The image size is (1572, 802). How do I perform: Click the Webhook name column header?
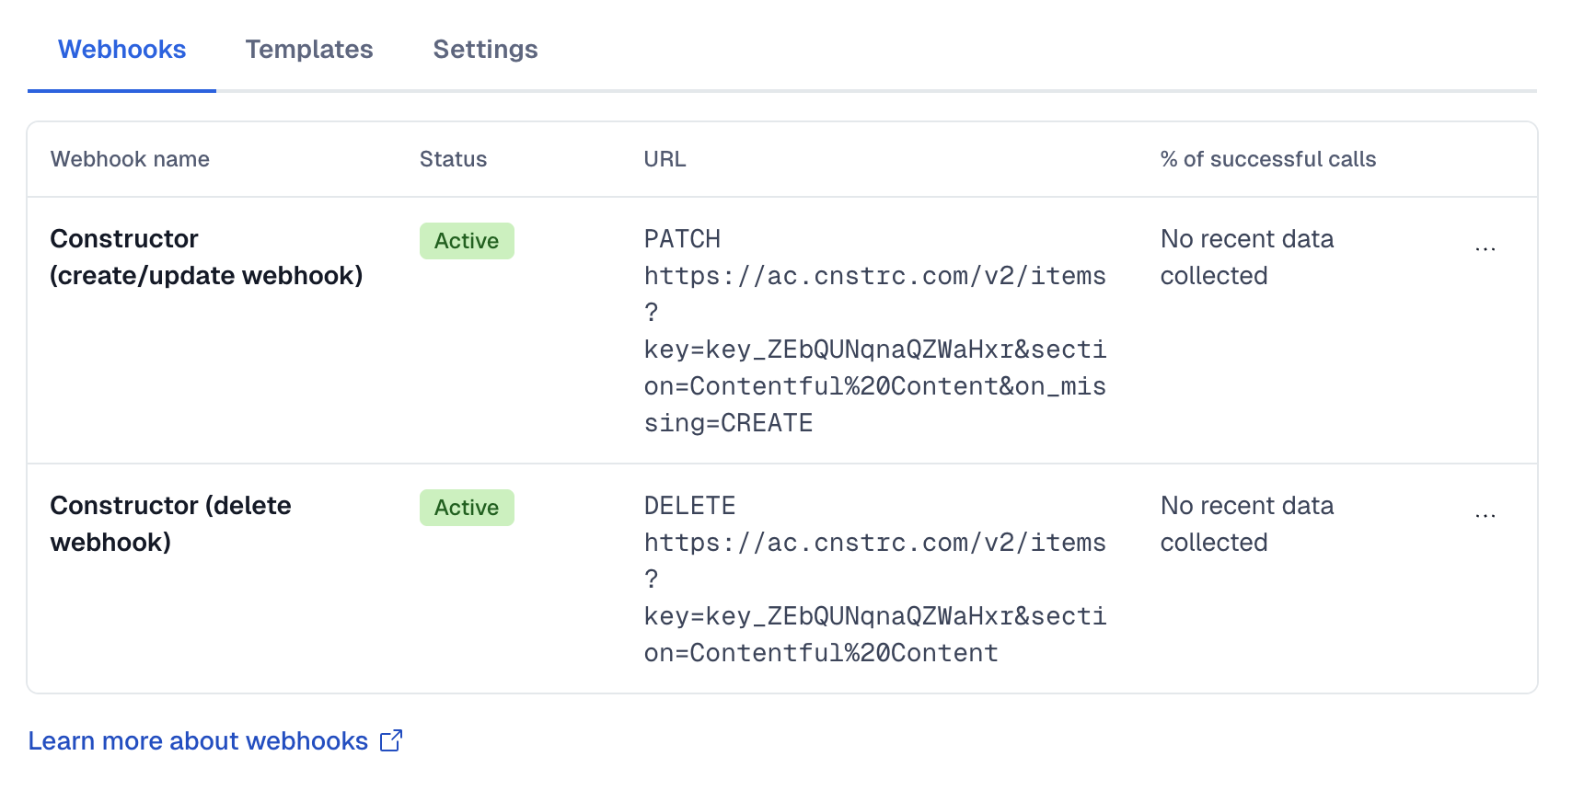130,159
